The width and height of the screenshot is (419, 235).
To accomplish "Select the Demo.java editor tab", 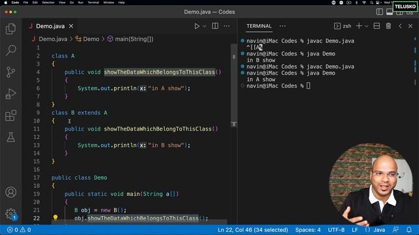I will [x=50, y=26].
